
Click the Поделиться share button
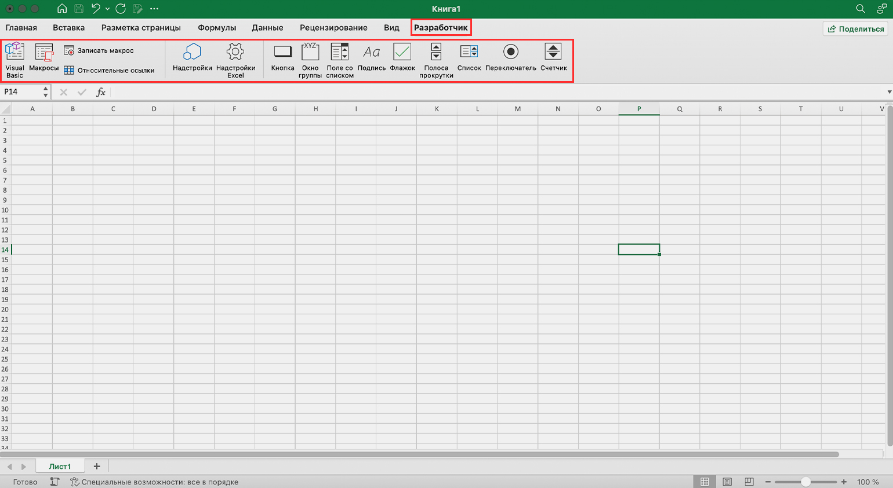coord(855,29)
